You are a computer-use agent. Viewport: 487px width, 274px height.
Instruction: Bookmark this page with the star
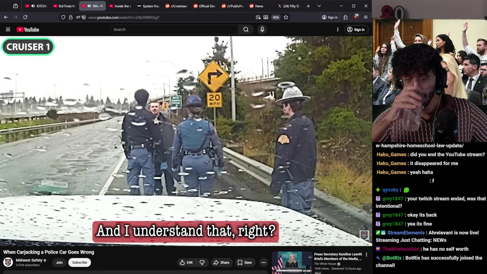286,17
